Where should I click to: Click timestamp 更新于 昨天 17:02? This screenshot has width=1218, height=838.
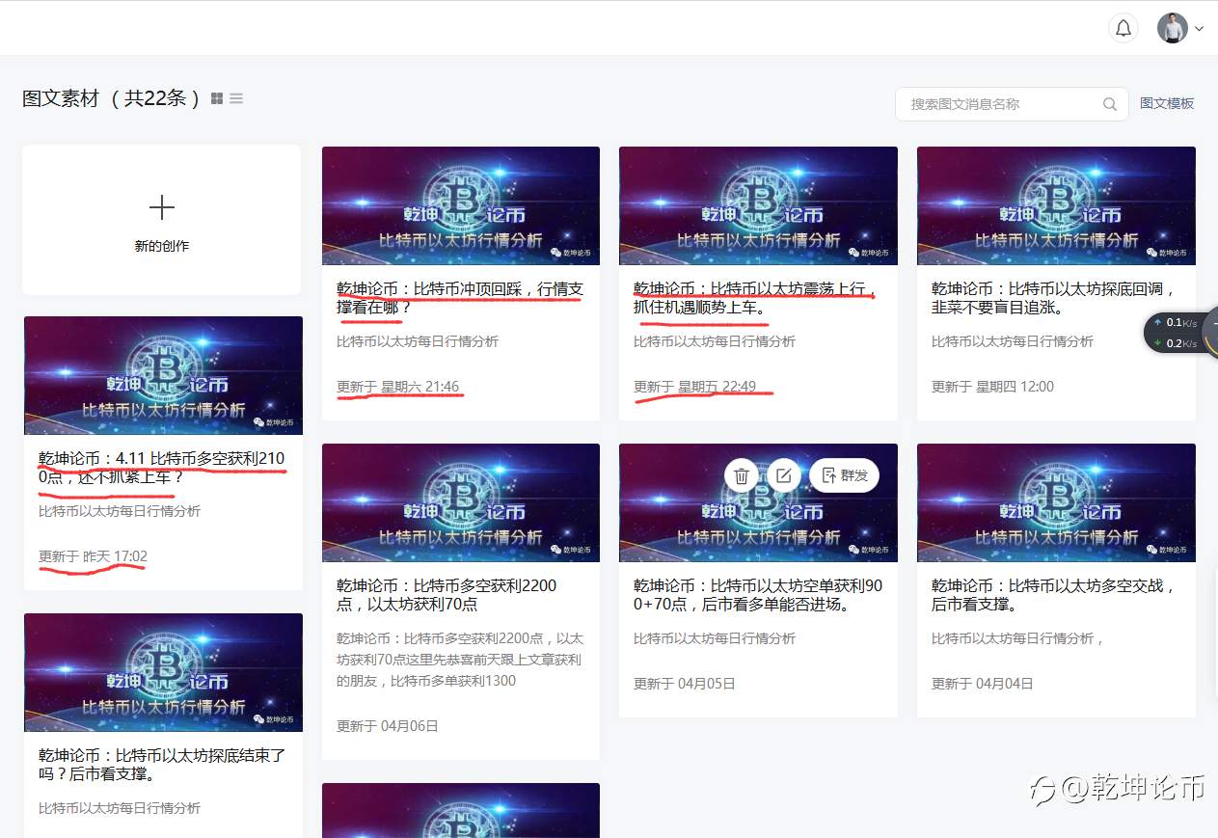(93, 556)
